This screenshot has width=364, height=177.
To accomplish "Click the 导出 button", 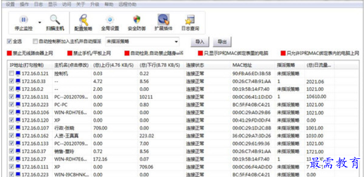I will (222, 42).
